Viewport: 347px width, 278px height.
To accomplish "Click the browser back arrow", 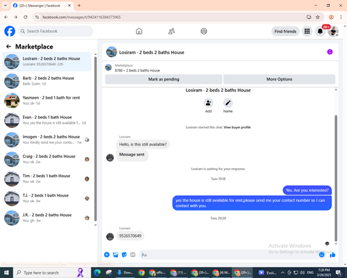I will point(6,17).
